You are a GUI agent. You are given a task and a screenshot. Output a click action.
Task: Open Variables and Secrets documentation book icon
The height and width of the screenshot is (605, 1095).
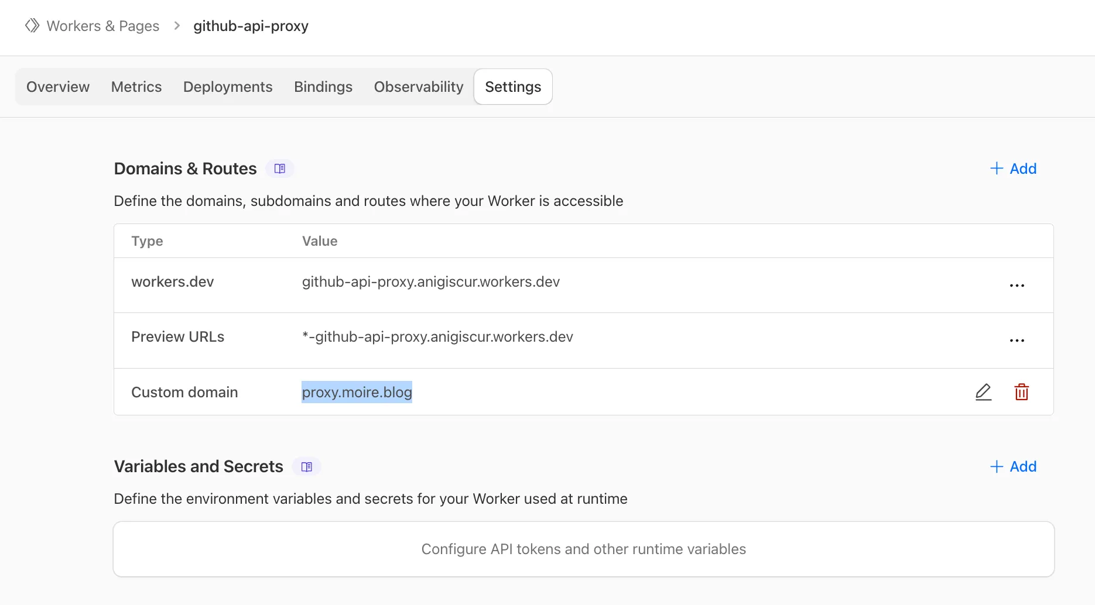[307, 466]
